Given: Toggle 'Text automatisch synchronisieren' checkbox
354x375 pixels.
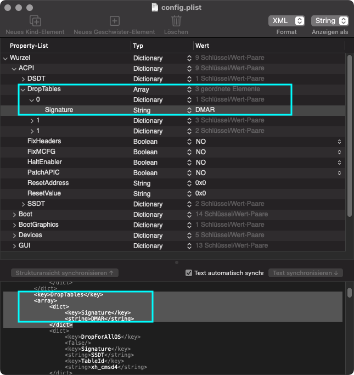Looking at the screenshot, I should 189,273.
